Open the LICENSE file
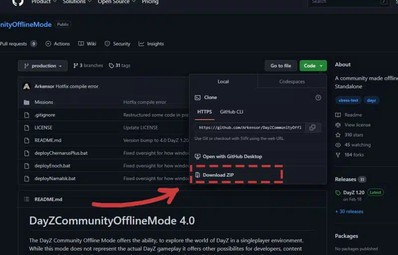The height and width of the screenshot is (255, 398). 43,127
